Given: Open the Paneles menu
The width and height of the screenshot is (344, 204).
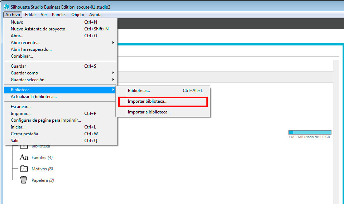Looking at the screenshot, I should 59,15.
